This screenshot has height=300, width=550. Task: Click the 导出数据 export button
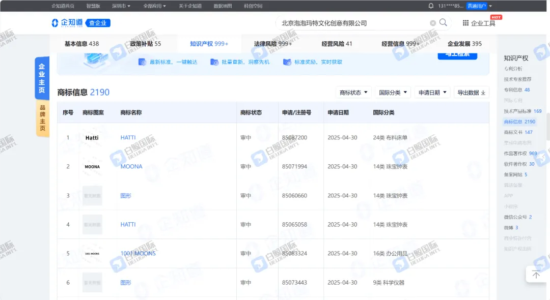point(471,93)
